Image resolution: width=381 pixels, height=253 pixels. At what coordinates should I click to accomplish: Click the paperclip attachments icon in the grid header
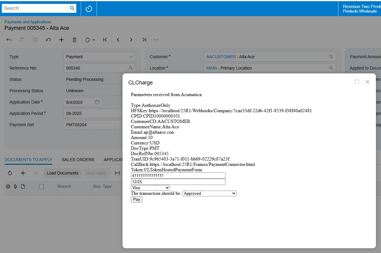[x=15, y=186]
